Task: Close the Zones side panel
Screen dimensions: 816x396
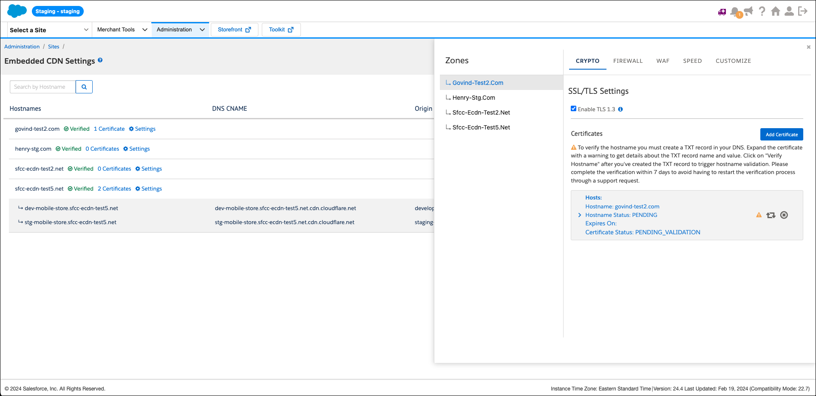Action: (x=808, y=47)
